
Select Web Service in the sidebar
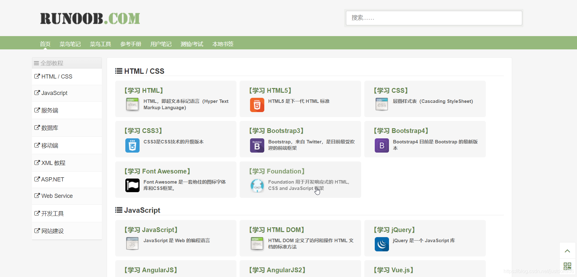point(67,196)
